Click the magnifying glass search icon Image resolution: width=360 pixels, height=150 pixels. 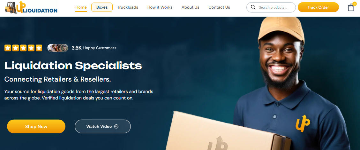253,7
